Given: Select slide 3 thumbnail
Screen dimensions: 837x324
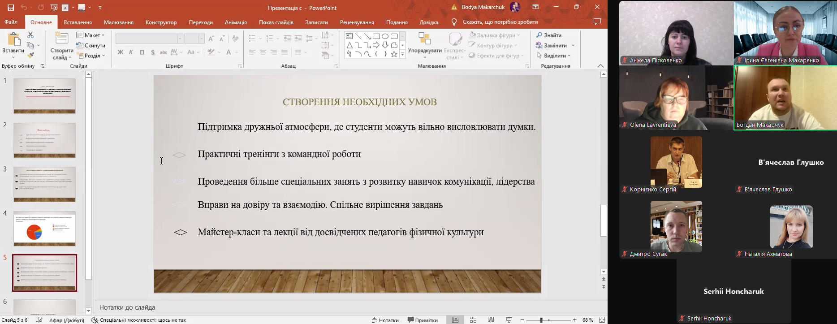Looking at the screenshot, I should (44, 184).
